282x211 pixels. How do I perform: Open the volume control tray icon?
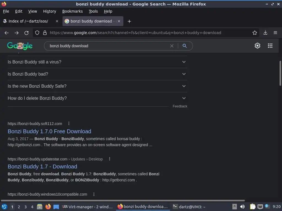coord(242,207)
